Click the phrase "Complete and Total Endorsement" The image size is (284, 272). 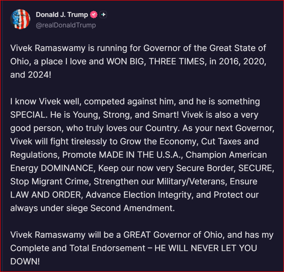coord(78,248)
